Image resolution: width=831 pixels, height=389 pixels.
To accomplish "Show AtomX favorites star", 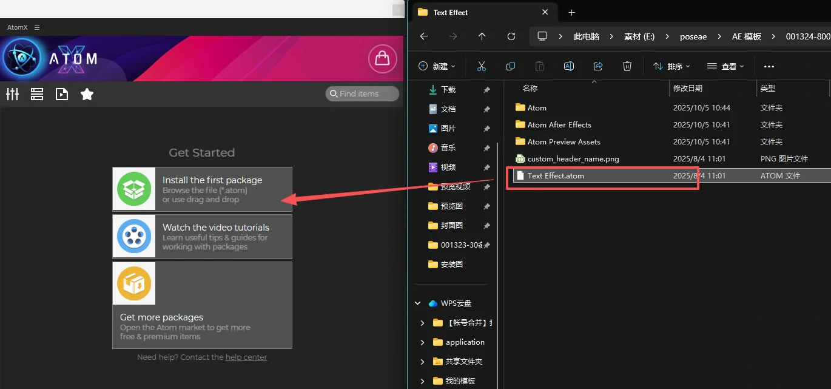I will pyautogui.click(x=87, y=94).
